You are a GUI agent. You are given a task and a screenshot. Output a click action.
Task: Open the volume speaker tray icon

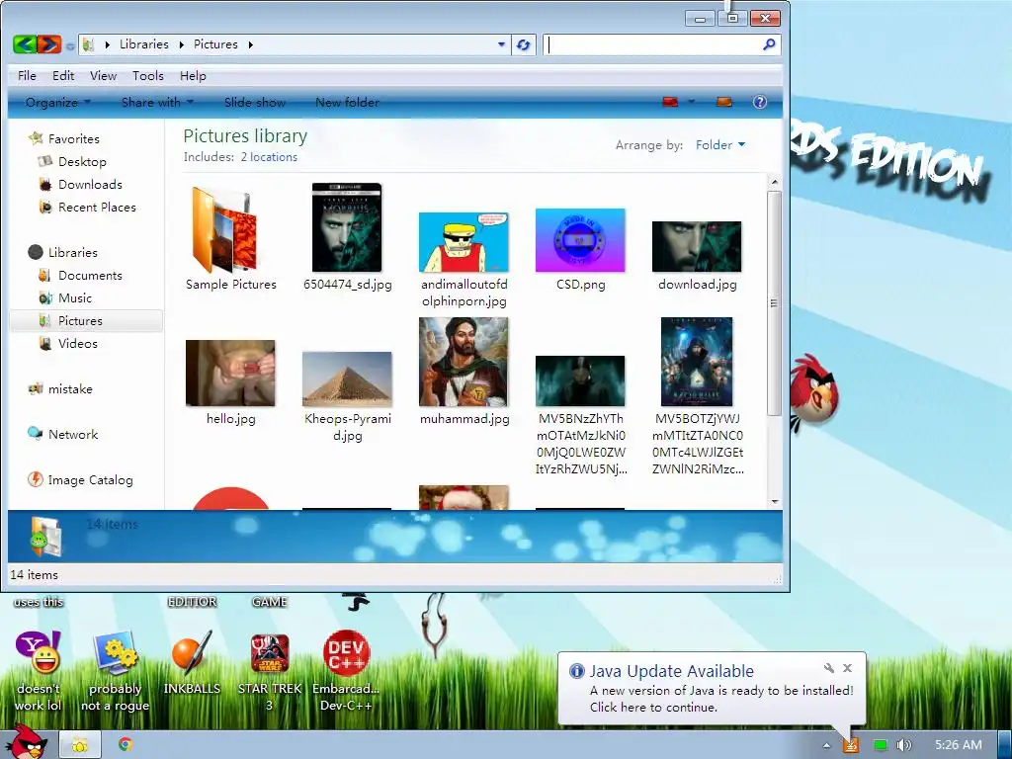[x=903, y=745]
